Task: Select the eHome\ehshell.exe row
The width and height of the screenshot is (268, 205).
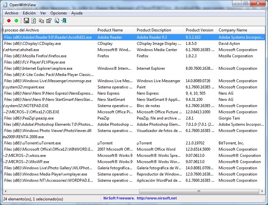Action: [x=134, y=50]
